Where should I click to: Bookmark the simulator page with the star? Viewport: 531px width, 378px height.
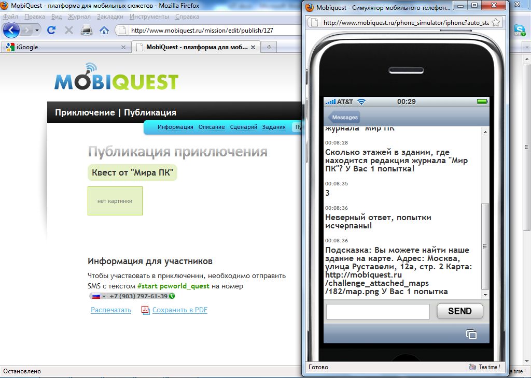[496, 23]
